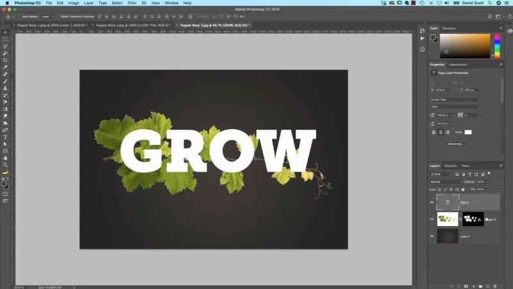The width and height of the screenshot is (513, 289).
Task: Select the Horizontal Type tool
Action: [5, 137]
